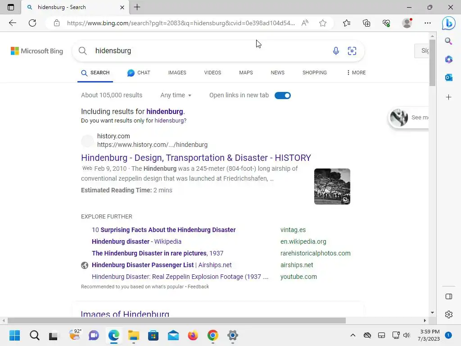Image resolution: width=461 pixels, height=346 pixels.
Task: Open the Mail app from taskbar
Action: tap(173, 335)
